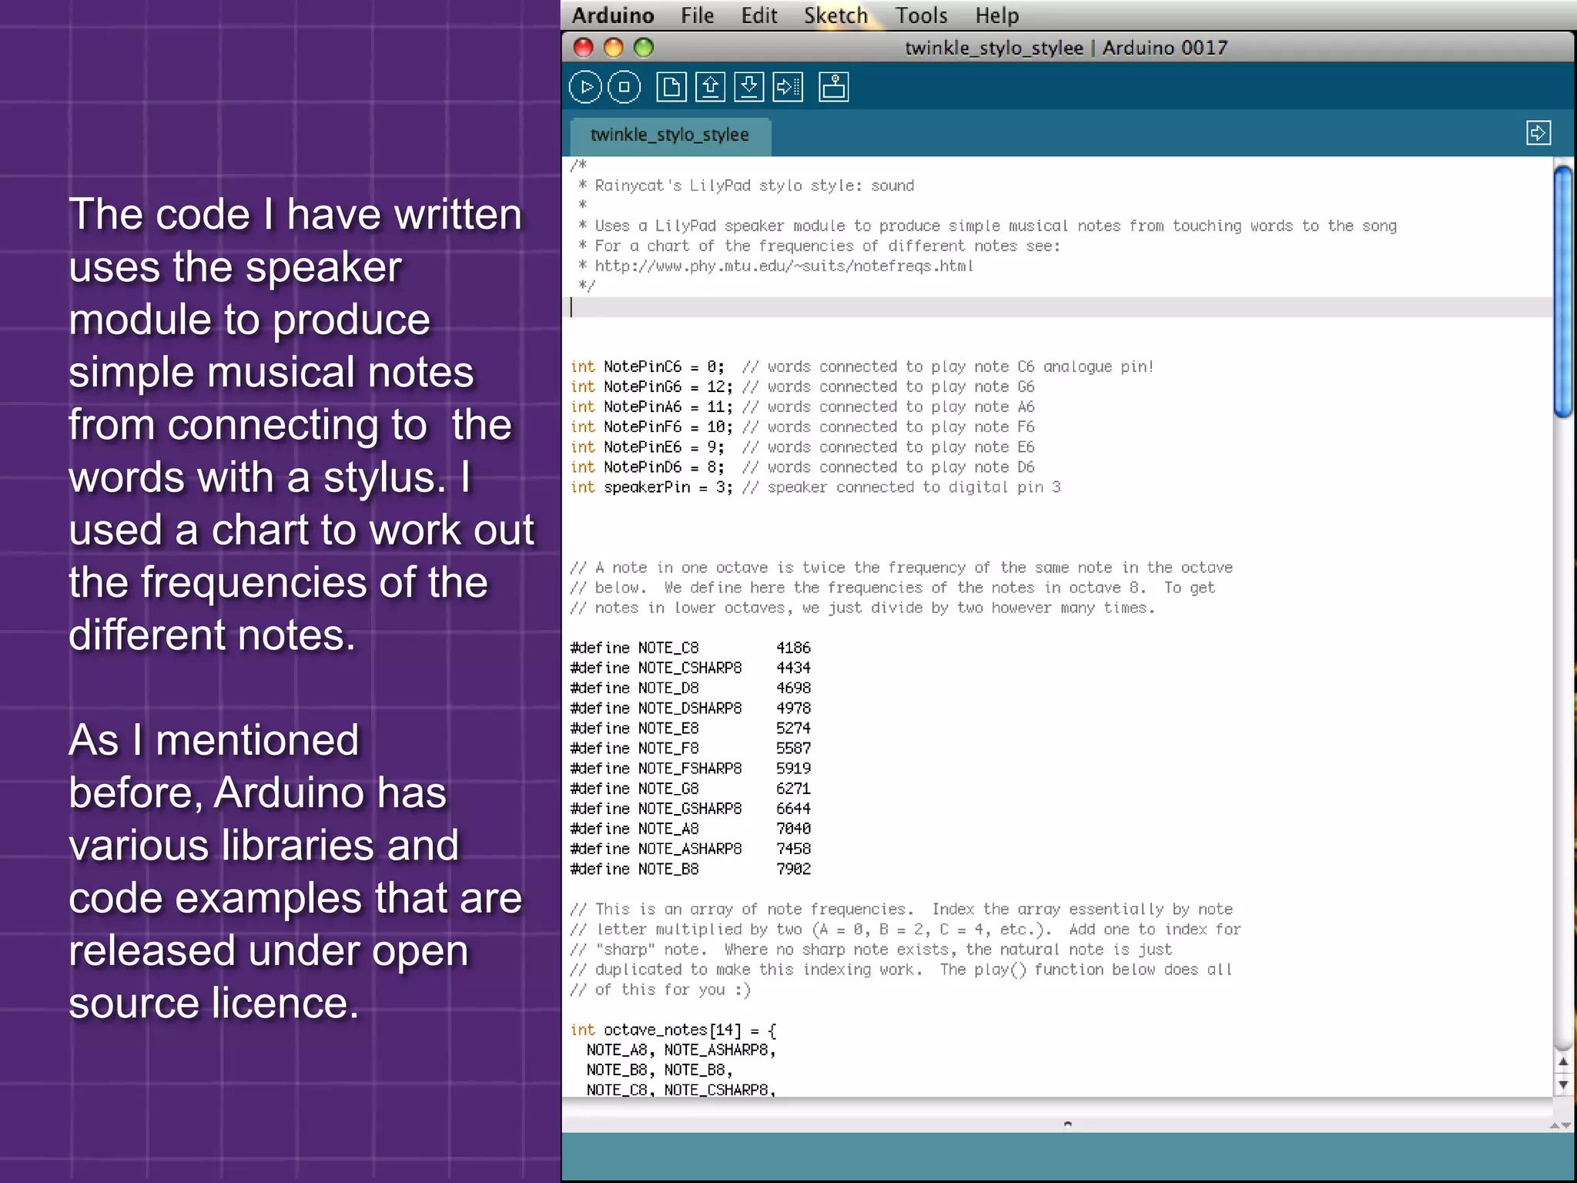Click the value 7902 in defines
This screenshot has width=1577, height=1183.
click(794, 870)
